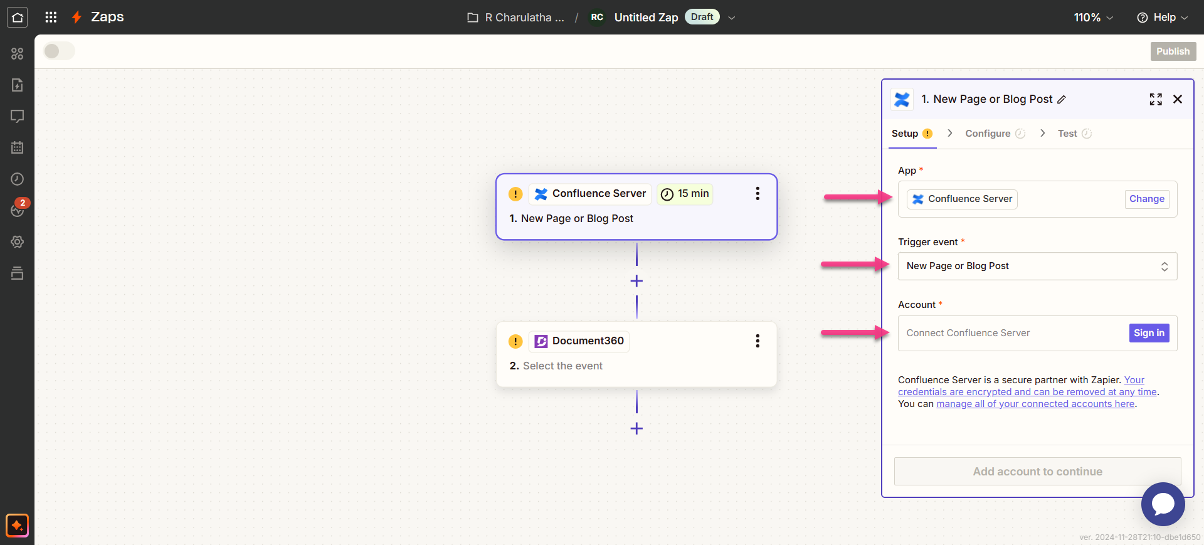The width and height of the screenshot is (1204, 545).
Task: Open the advanced settings gear sidebar icon
Action: click(17, 241)
